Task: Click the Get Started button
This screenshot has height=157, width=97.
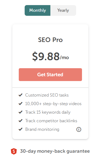Action: [x=50, y=75]
